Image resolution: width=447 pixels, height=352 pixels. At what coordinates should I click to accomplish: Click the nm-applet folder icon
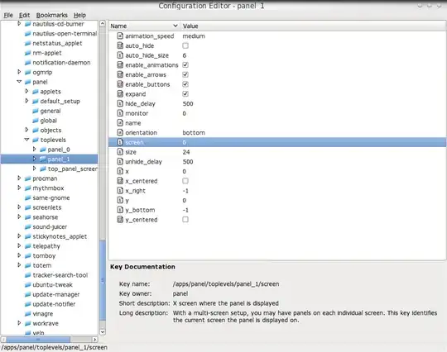point(27,53)
